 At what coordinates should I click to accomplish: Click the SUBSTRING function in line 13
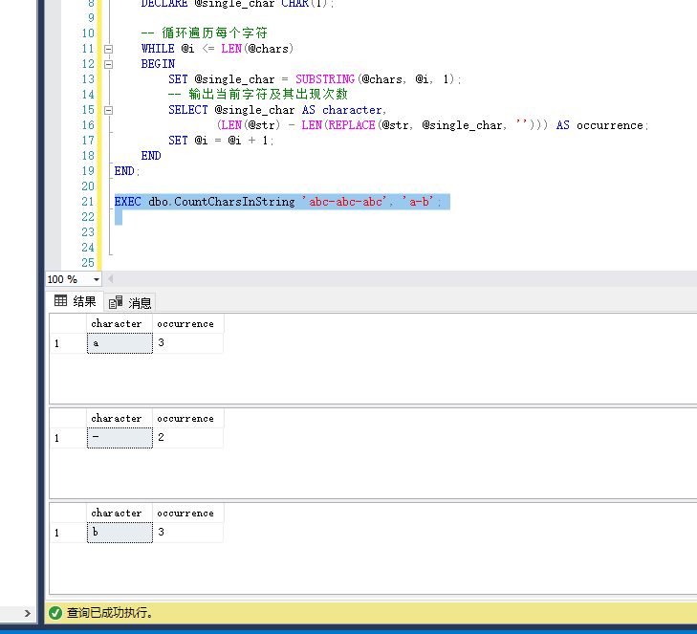click(x=326, y=79)
